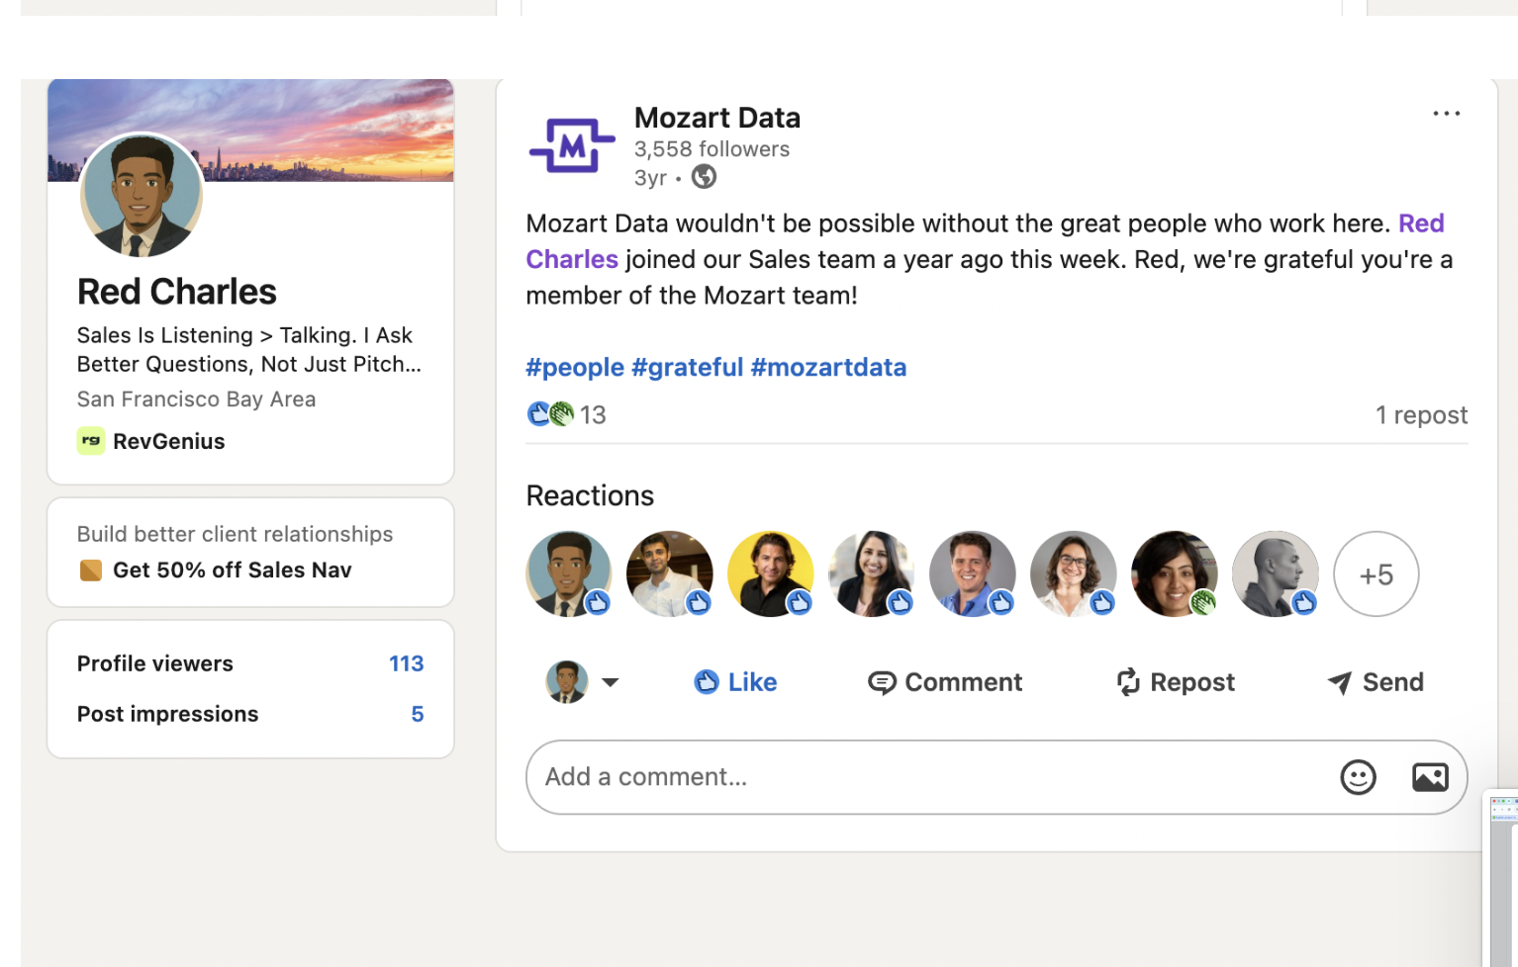The height and width of the screenshot is (967, 1518).
Task: Open the Mozart Data company name link
Action: pyautogui.click(x=717, y=118)
